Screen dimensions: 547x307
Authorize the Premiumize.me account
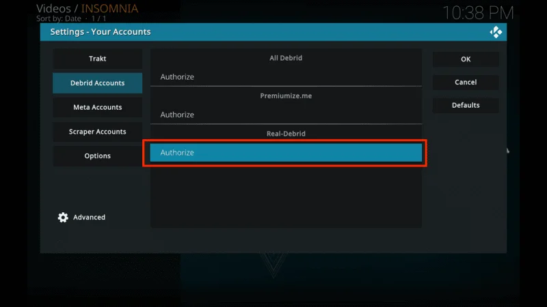286,115
